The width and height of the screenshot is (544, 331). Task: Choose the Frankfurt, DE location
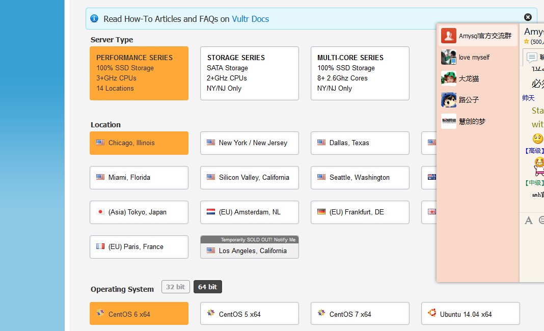[x=360, y=212]
